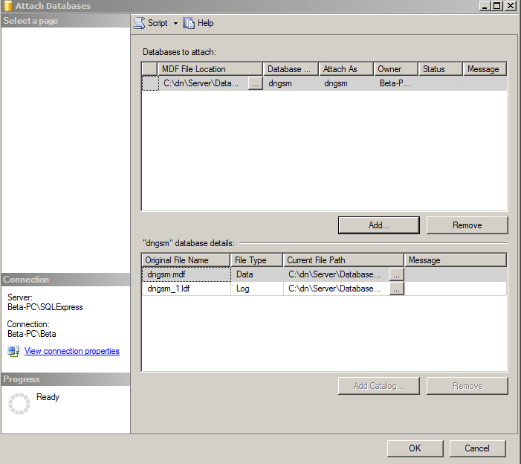The height and width of the screenshot is (464, 521).
Task: Click the Status column header
Action: [441, 69]
